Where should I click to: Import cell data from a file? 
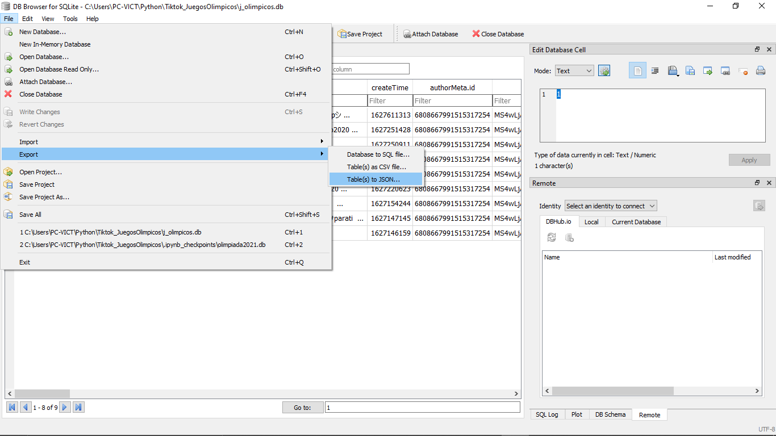pos(673,70)
